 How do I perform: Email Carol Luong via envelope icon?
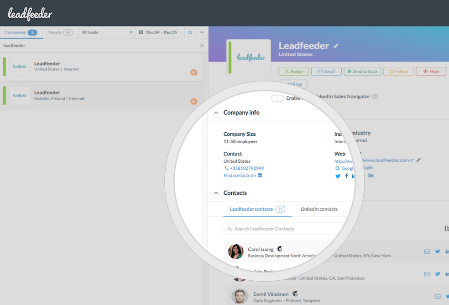click(427, 251)
